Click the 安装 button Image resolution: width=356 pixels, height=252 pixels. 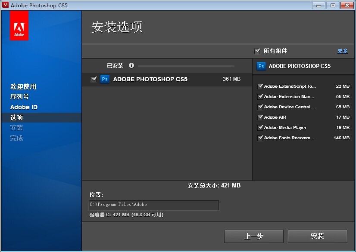pyautogui.click(x=318, y=236)
